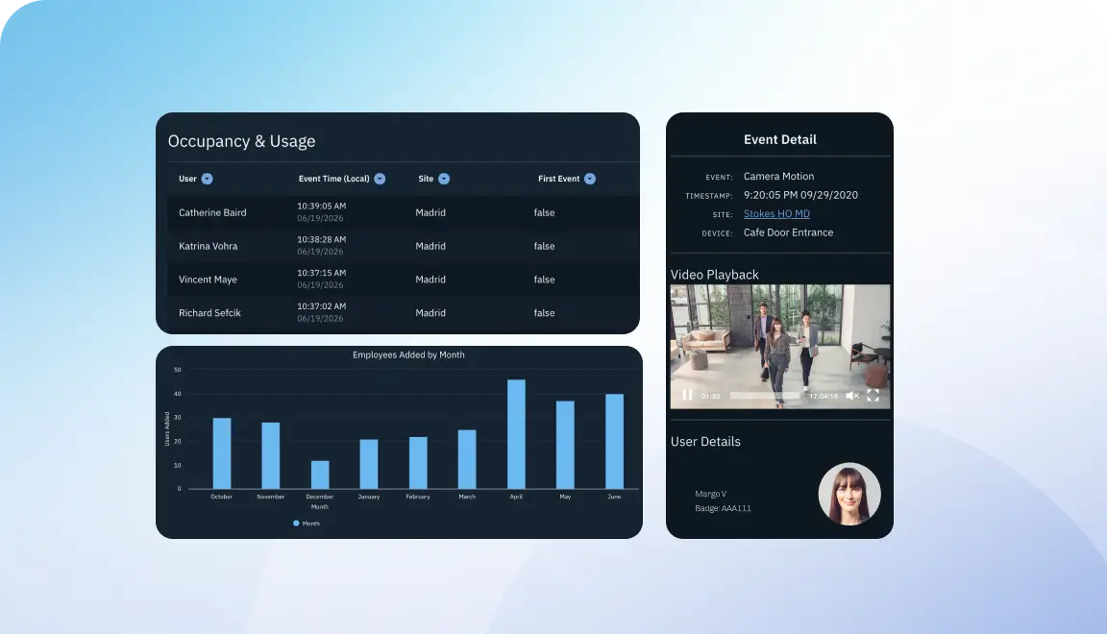Expand video to fullscreen

(x=873, y=396)
